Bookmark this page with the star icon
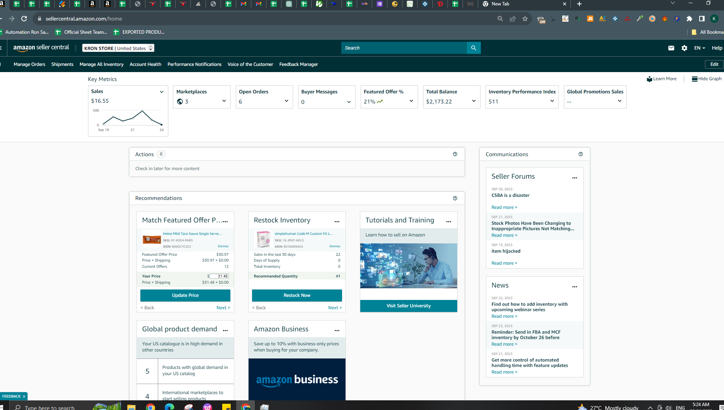The width and height of the screenshot is (724, 410). (x=525, y=19)
